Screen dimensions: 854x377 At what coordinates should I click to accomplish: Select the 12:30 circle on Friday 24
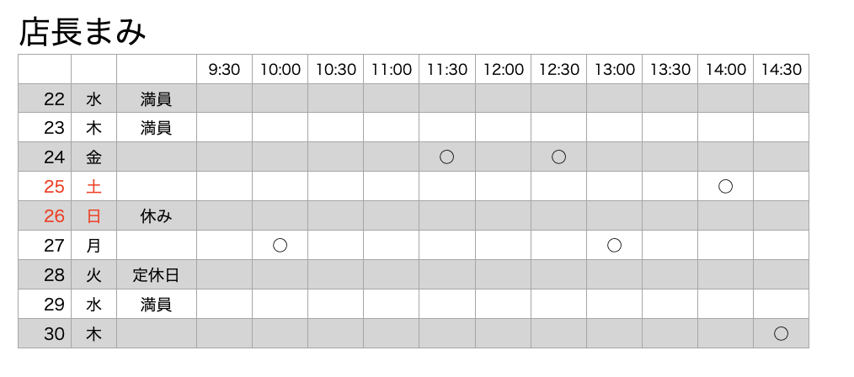(558, 157)
